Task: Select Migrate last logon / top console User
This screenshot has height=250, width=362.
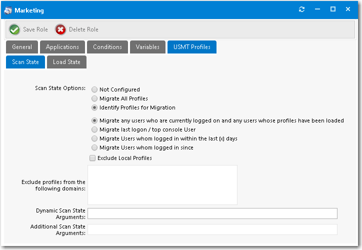Action: [x=94, y=129]
